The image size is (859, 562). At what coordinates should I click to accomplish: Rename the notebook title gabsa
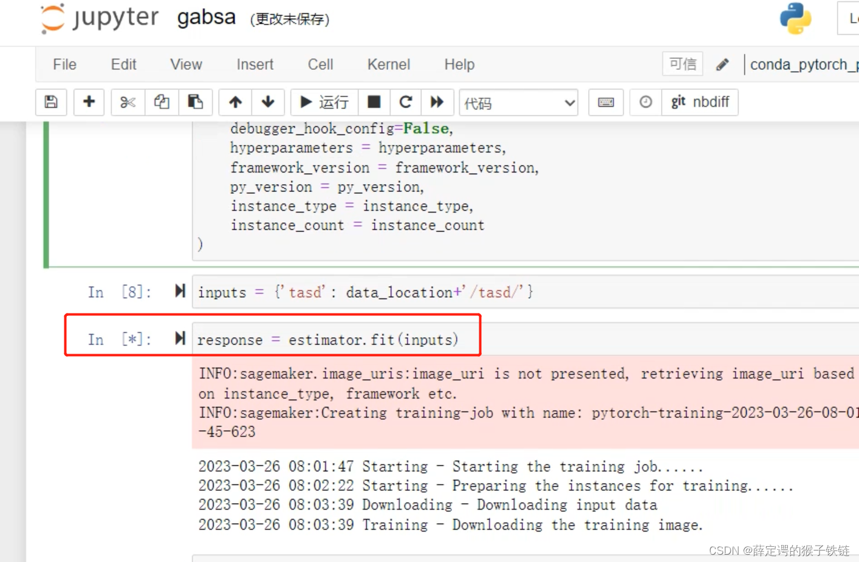[x=206, y=18]
